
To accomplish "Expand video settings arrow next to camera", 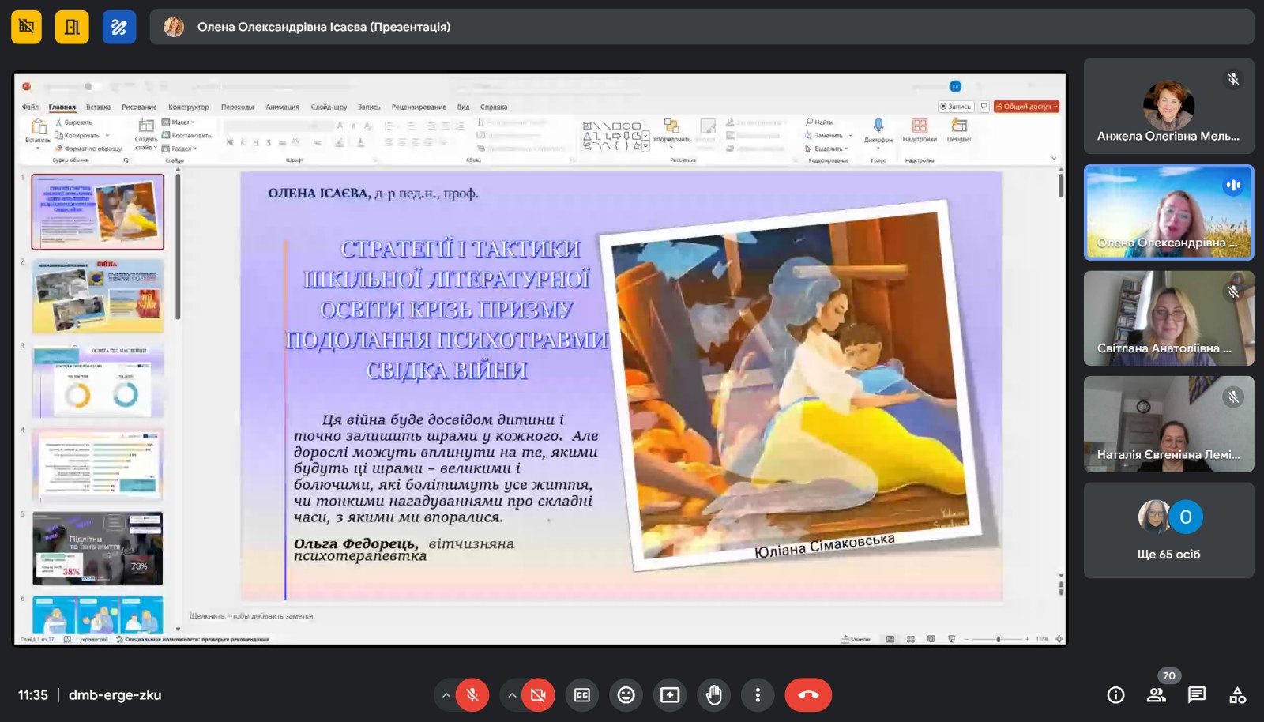I will point(512,695).
